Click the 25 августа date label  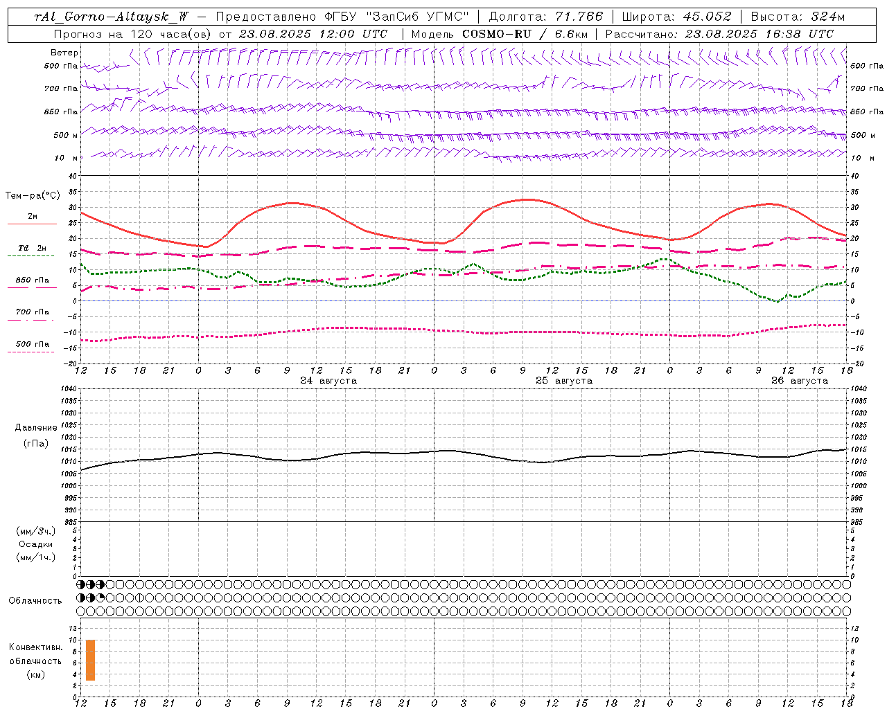coord(564,381)
